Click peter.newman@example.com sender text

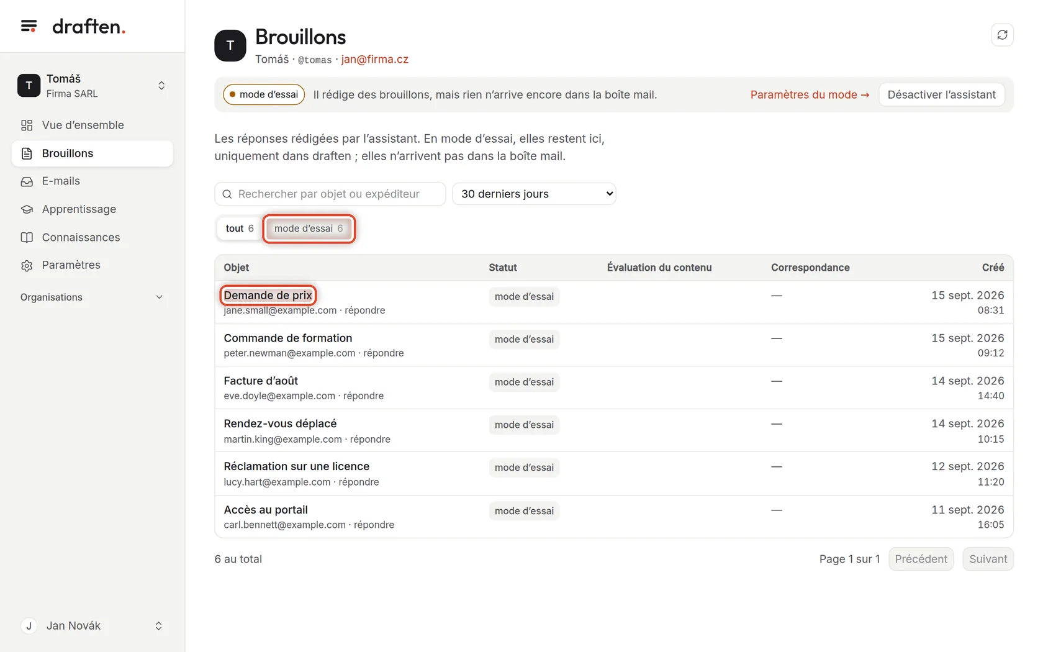coord(289,353)
